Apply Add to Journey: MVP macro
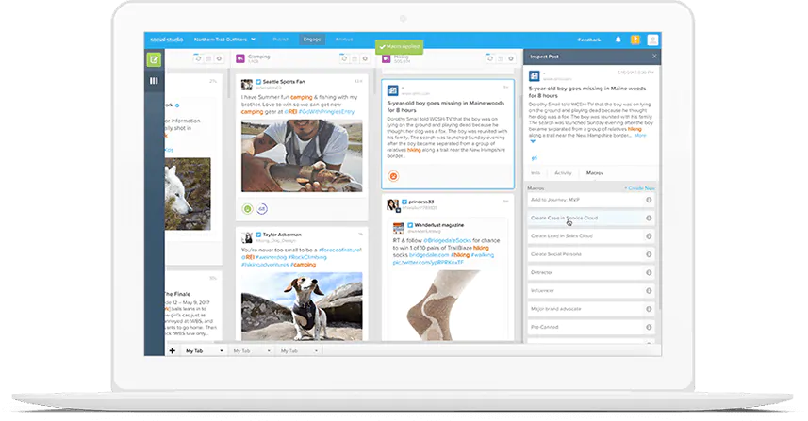Viewport: 808px width, 421px height. [591, 200]
